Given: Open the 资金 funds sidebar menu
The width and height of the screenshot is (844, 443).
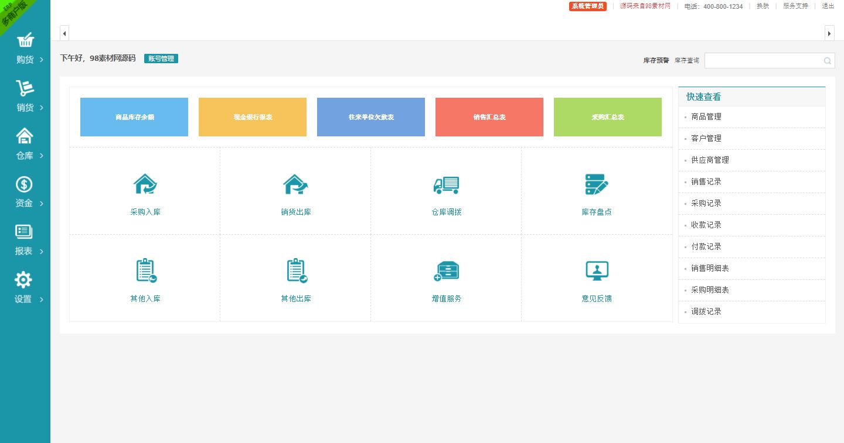Looking at the screenshot, I should tap(25, 193).
